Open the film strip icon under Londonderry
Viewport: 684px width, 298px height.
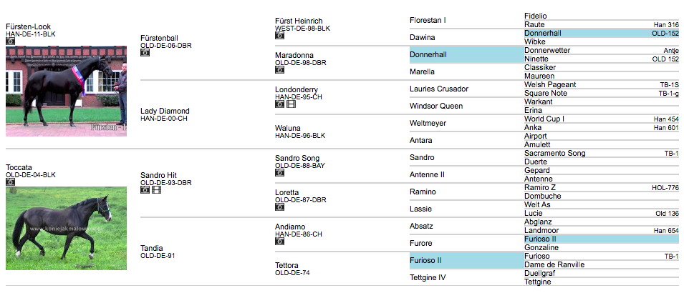291,104
